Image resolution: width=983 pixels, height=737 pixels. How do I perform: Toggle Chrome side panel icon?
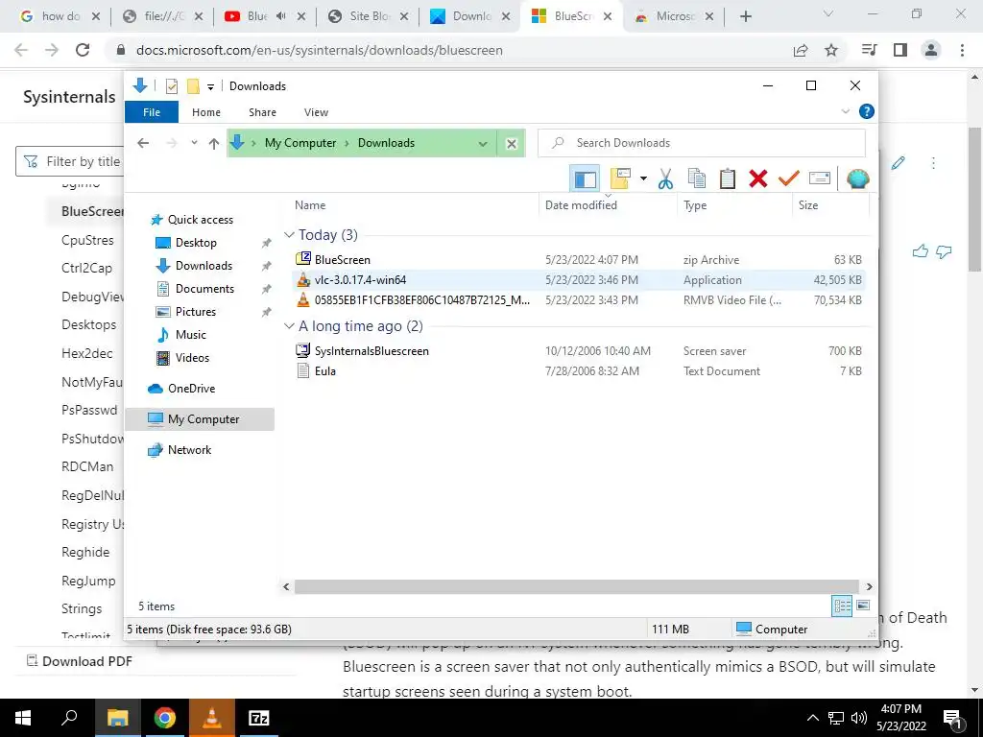coord(900,50)
